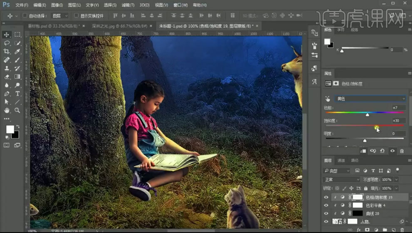Image resolution: width=412 pixels, height=233 pixels.
Task: Open the 滤镜 menu
Action: pos(128,5)
